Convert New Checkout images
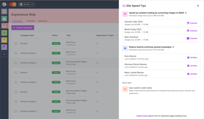204x119 pixels. click(192, 38)
